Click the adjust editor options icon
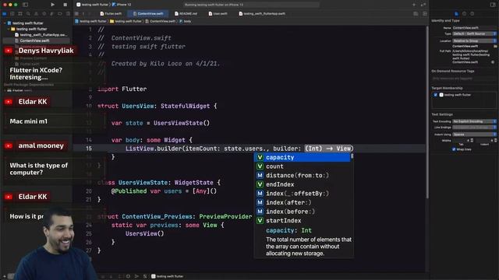499x280 pixels. (x=416, y=14)
